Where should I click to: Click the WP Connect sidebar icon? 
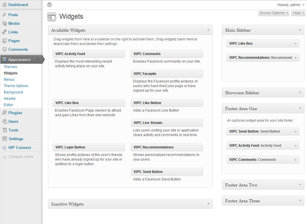4,148
